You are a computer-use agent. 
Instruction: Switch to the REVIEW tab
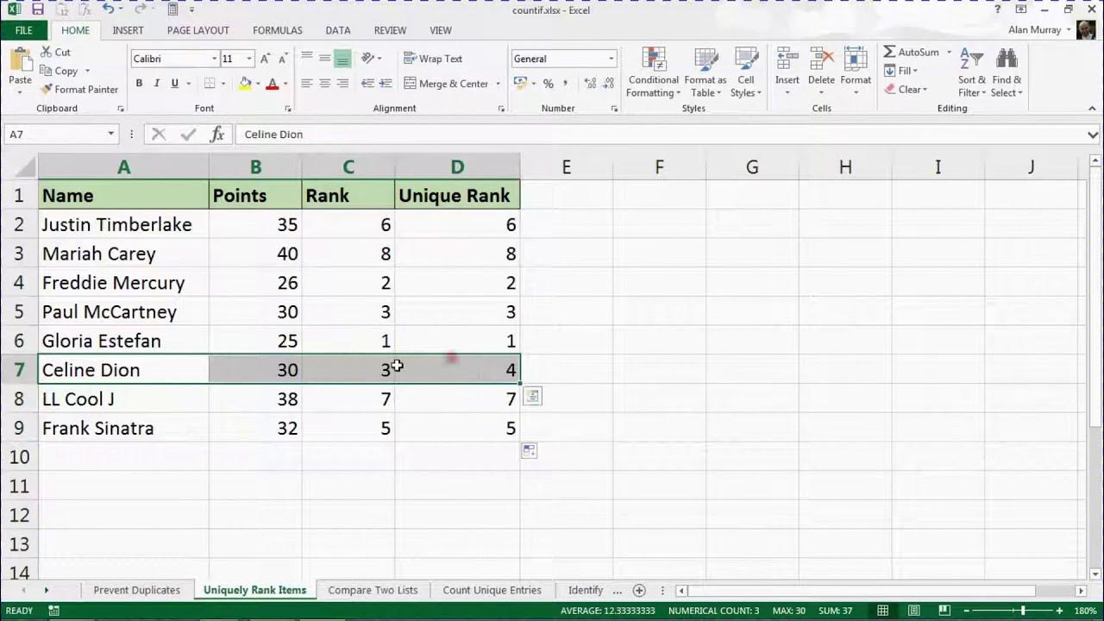tap(390, 30)
